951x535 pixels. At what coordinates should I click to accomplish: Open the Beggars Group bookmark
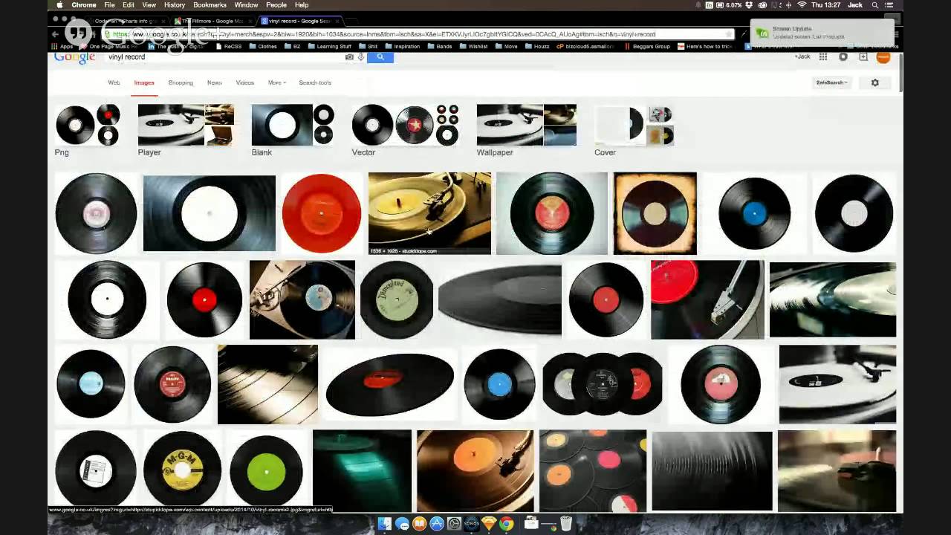[x=647, y=46]
